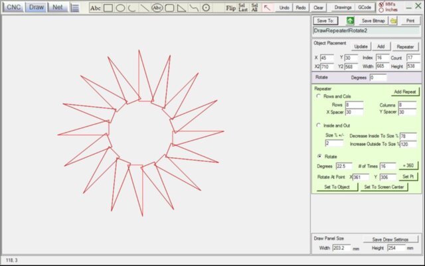The height and width of the screenshot is (266, 425).
Task: Click the +360 button
Action: click(x=408, y=166)
